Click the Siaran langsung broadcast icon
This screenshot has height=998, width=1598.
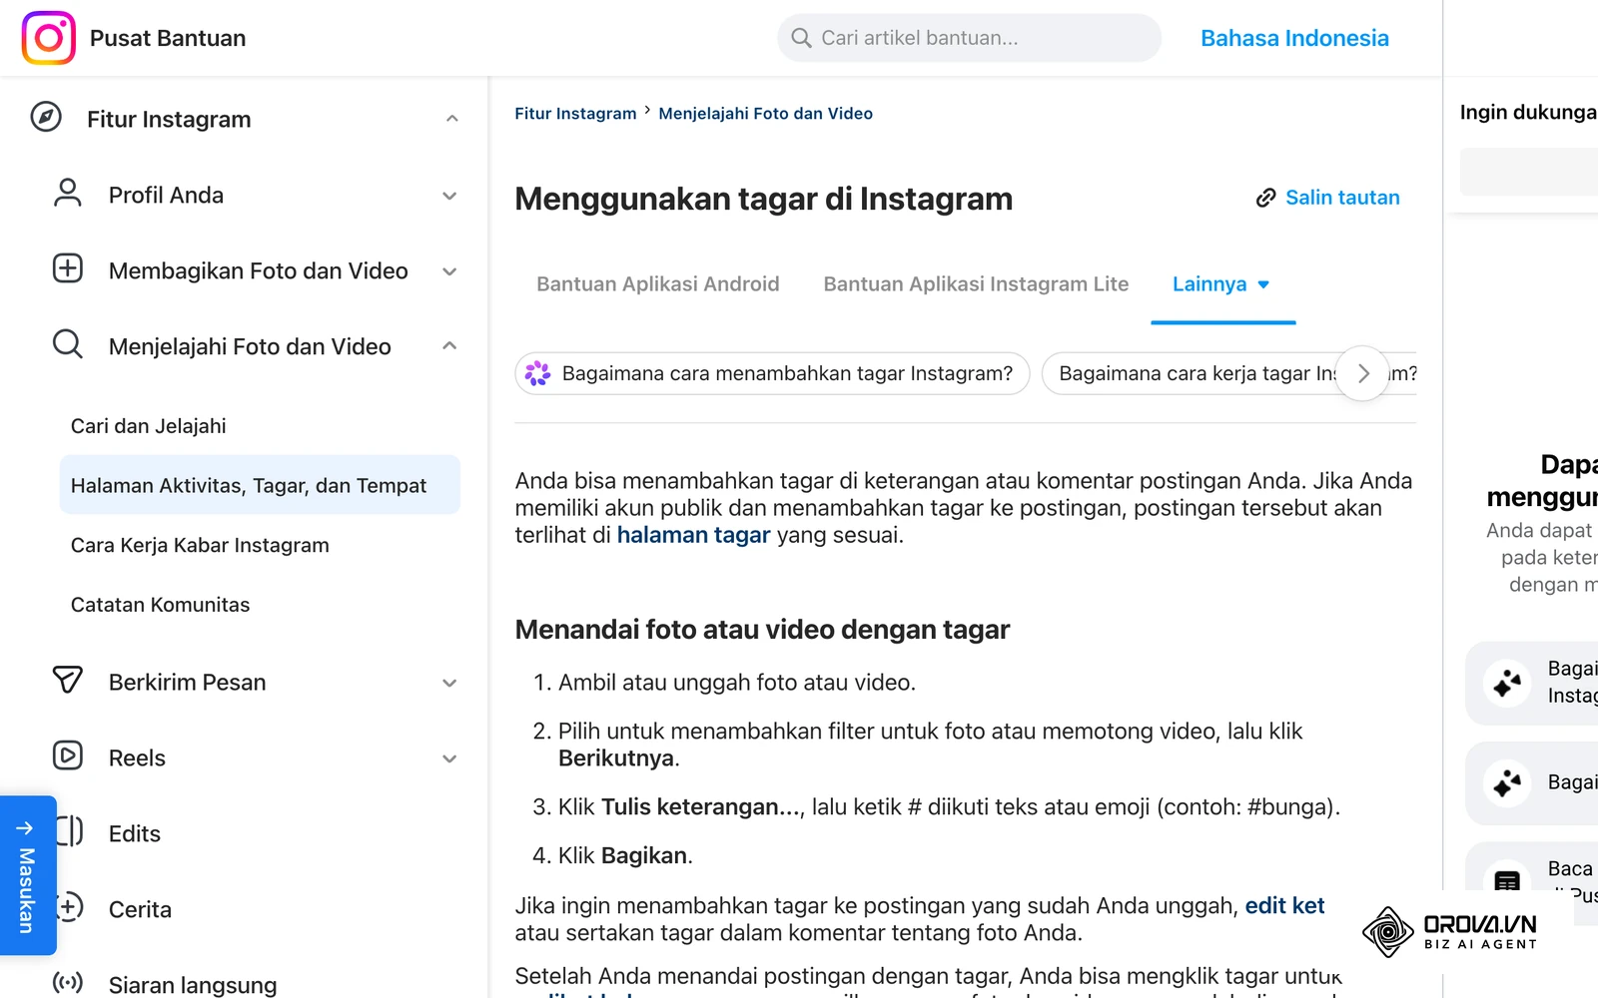click(x=68, y=983)
